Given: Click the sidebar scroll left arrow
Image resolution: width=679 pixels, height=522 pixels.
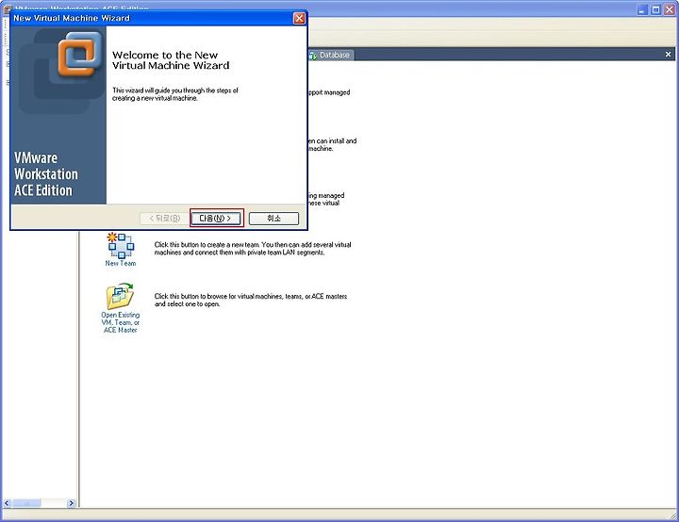Looking at the screenshot, I should [7, 503].
